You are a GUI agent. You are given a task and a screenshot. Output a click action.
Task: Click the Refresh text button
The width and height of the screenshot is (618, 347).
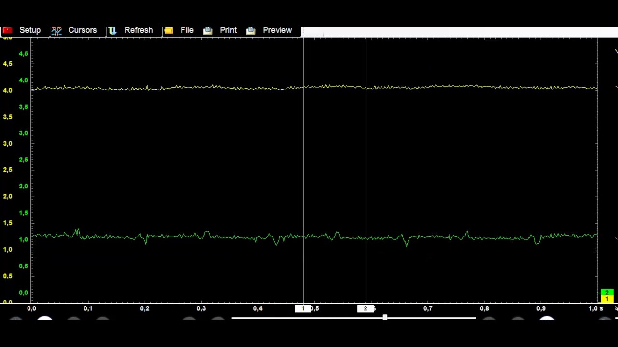[139, 30]
